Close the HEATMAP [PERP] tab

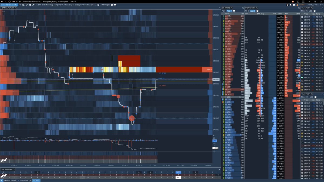16,8
